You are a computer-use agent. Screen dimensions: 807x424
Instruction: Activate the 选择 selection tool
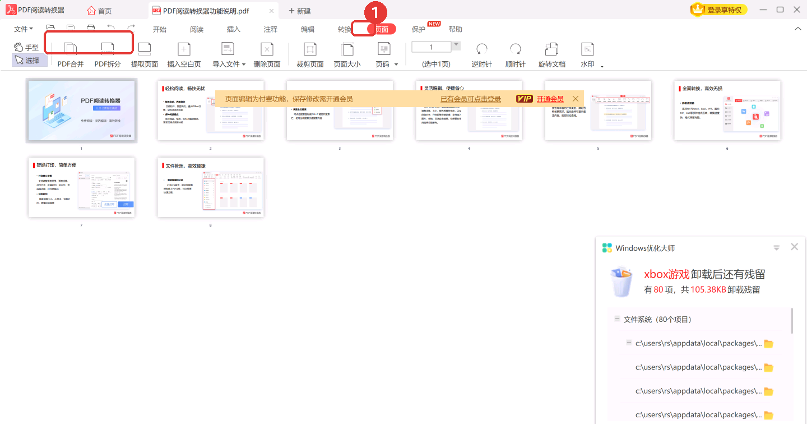(29, 60)
